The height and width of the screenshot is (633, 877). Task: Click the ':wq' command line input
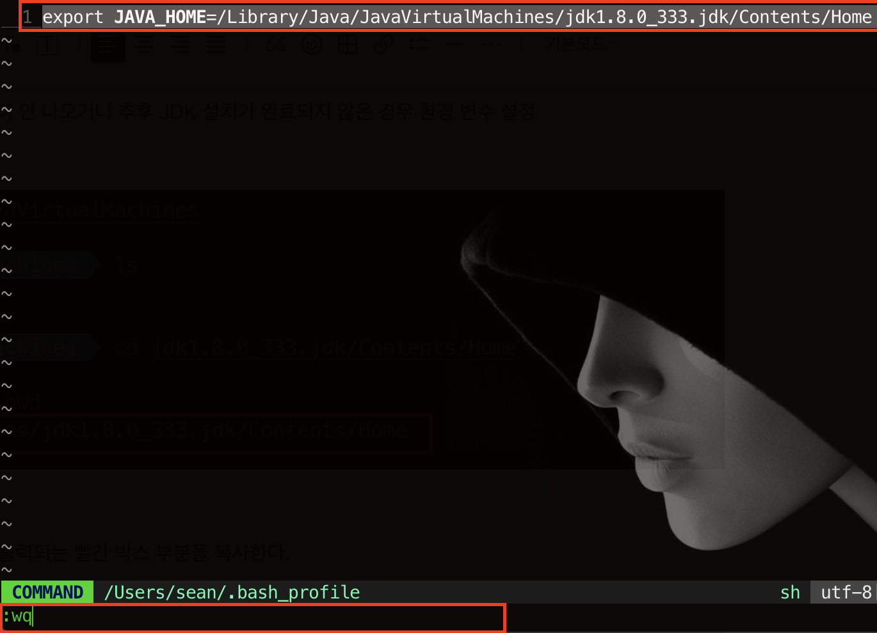[253, 617]
